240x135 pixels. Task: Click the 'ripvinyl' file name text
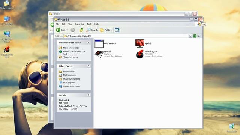pos(108,52)
